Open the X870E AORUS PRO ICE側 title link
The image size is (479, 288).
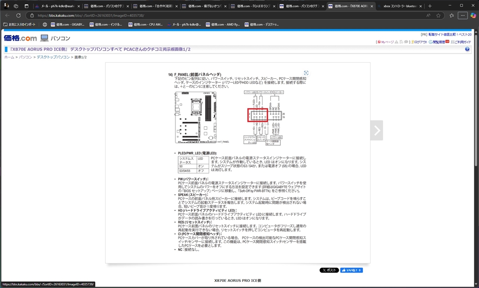[x=100, y=49]
